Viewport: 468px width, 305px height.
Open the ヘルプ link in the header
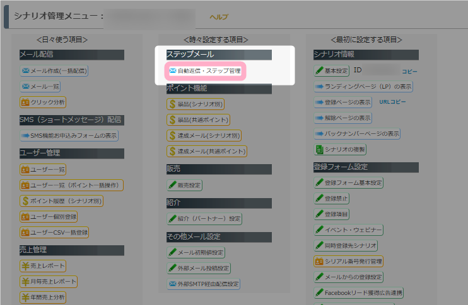tap(218, 17)
